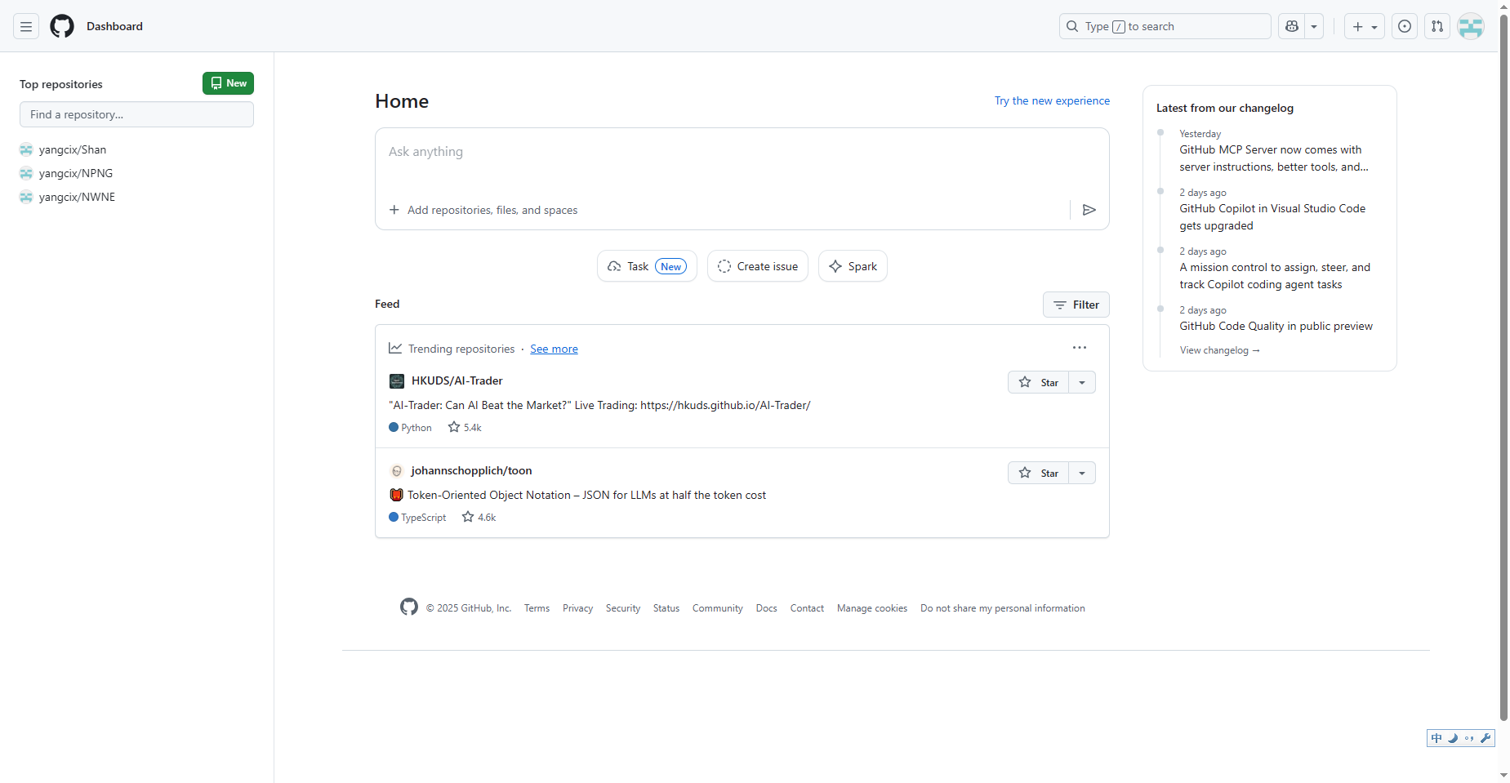Viewport: 1510px width, 783px height.
Task: Send the Ask anything prompt via send icon
Action: pos(1089,209)
